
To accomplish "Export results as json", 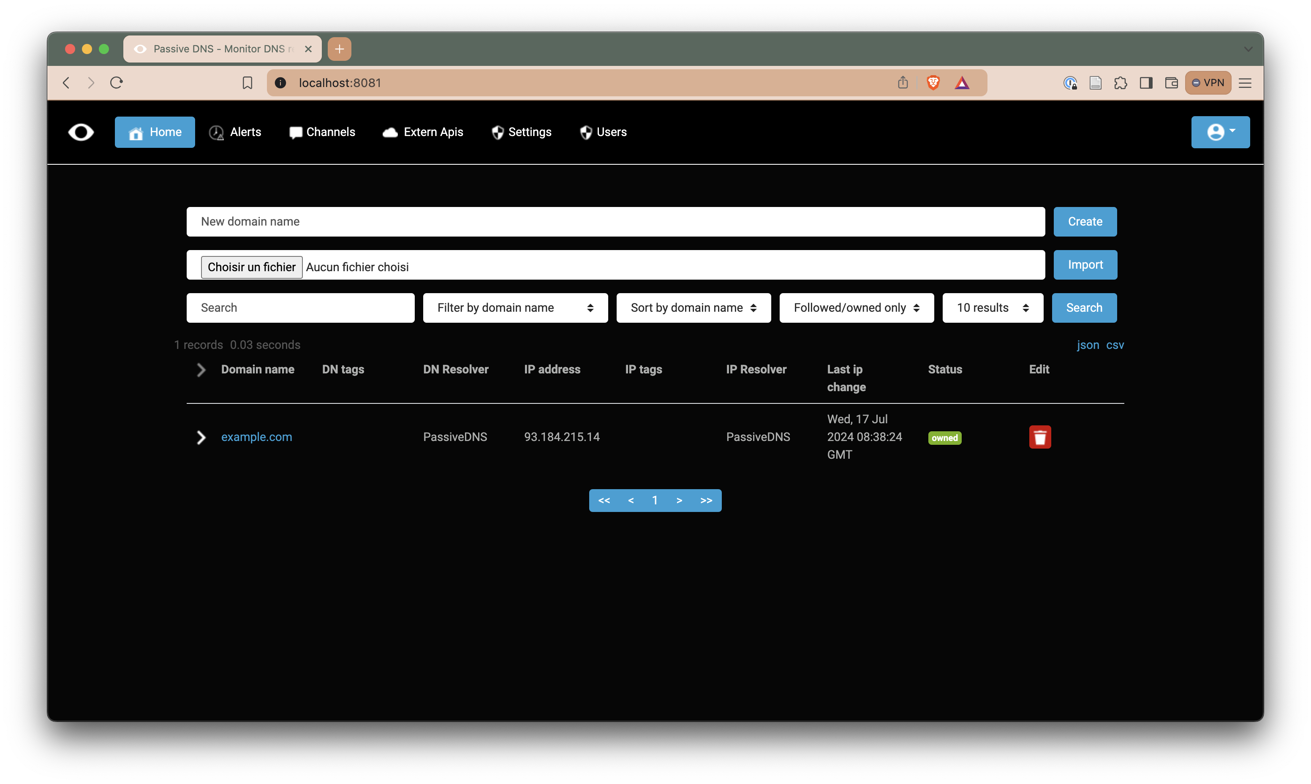I will point(1088,345).
